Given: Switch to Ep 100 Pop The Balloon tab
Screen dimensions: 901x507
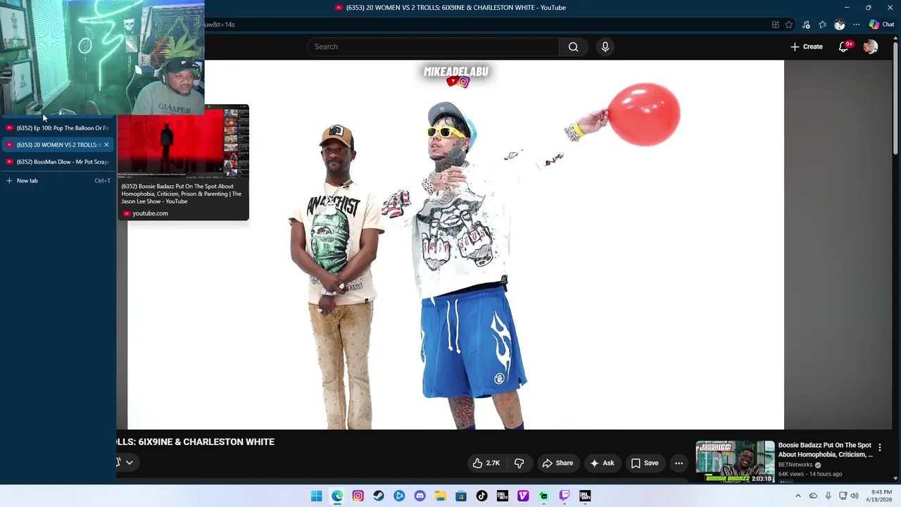Looking at the screenshot, I should 58,128.
